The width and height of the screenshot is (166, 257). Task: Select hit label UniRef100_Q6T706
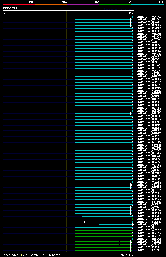149,208
